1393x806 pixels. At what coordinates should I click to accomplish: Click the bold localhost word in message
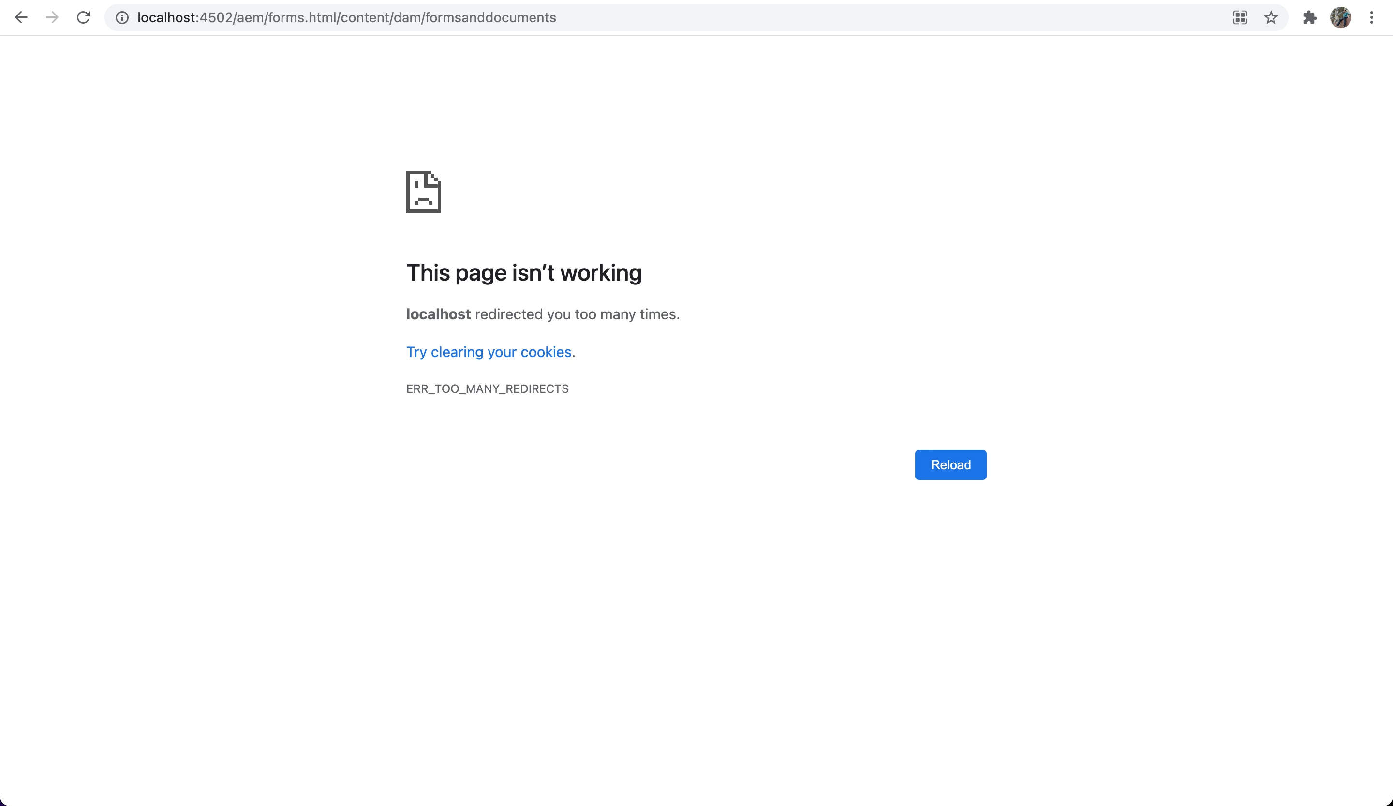tap(438, 314)
